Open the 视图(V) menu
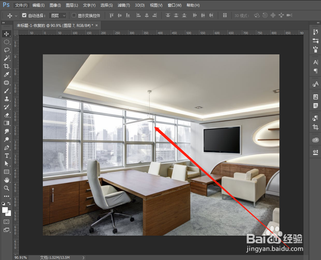 click(x=156, y=5)
